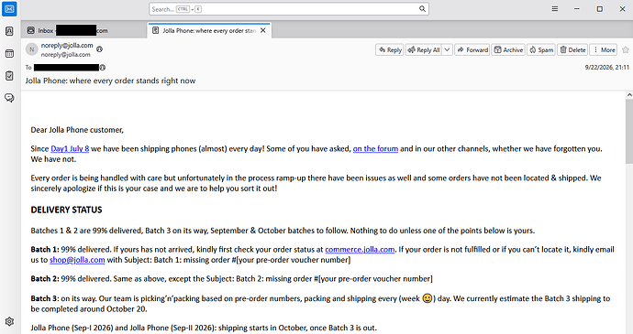This screenshot has height=334, width=633.
Task: Switch to the Inbox tab
Action: [x=84, y=30]
